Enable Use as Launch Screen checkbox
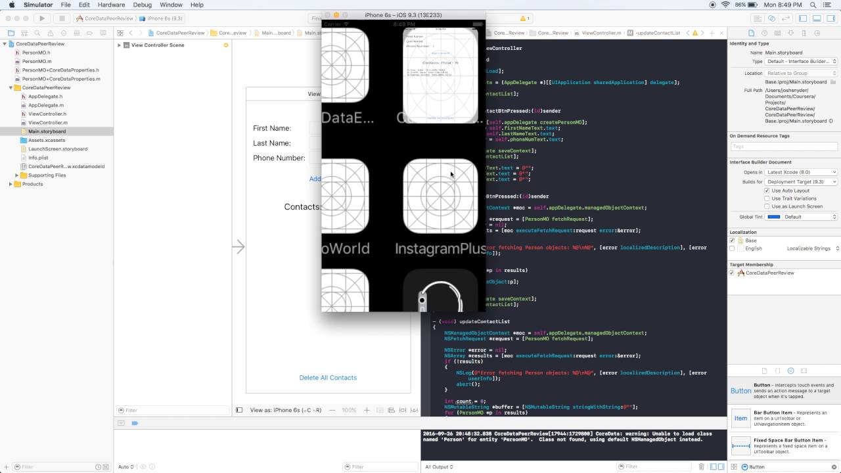 767,206
